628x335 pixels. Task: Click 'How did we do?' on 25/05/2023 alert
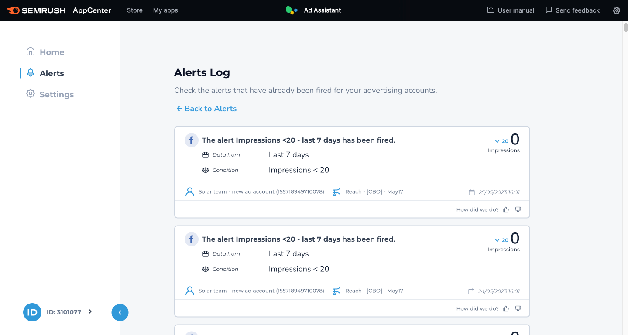(477, 210)
